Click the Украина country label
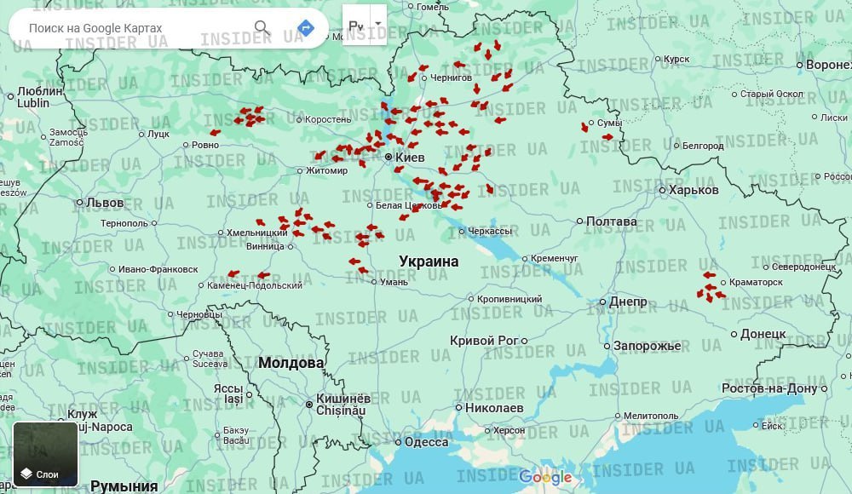The width and height of the screenshot is (852, 494). 429,261
